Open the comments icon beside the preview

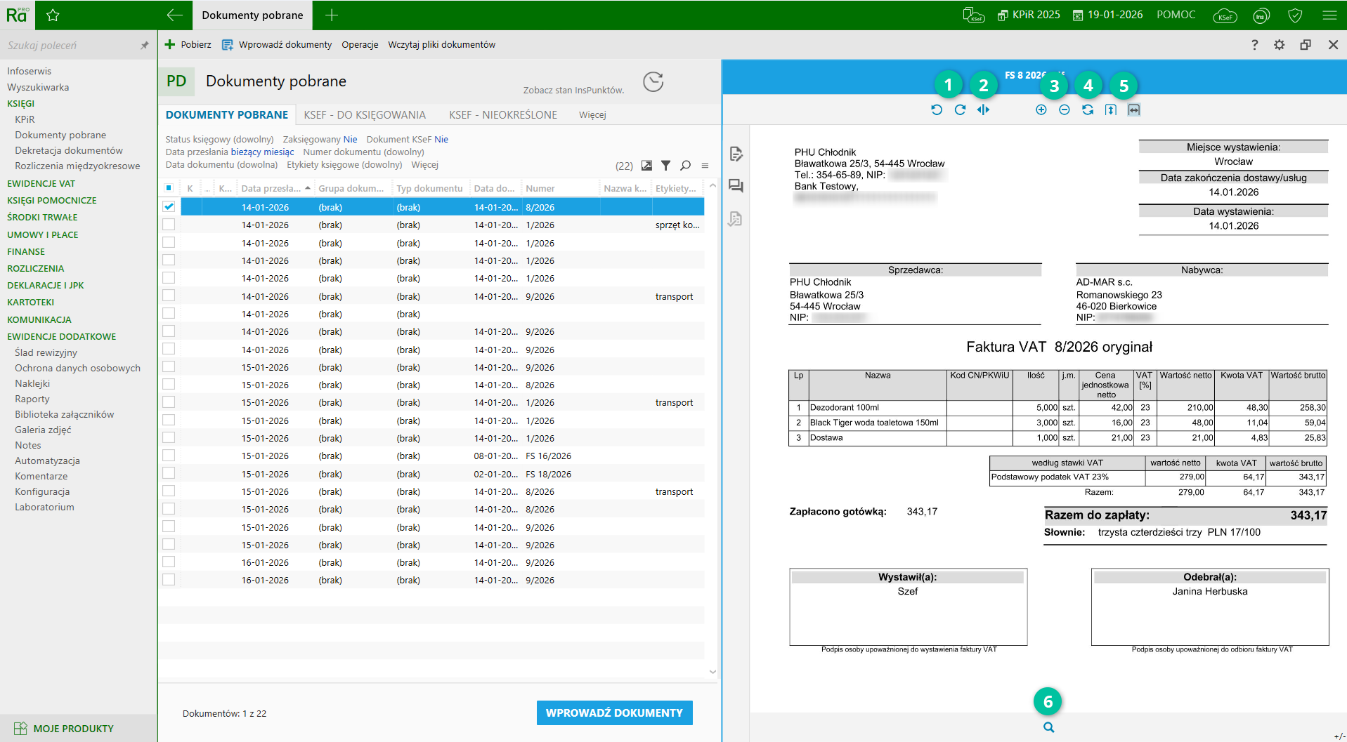click(736, 186)
